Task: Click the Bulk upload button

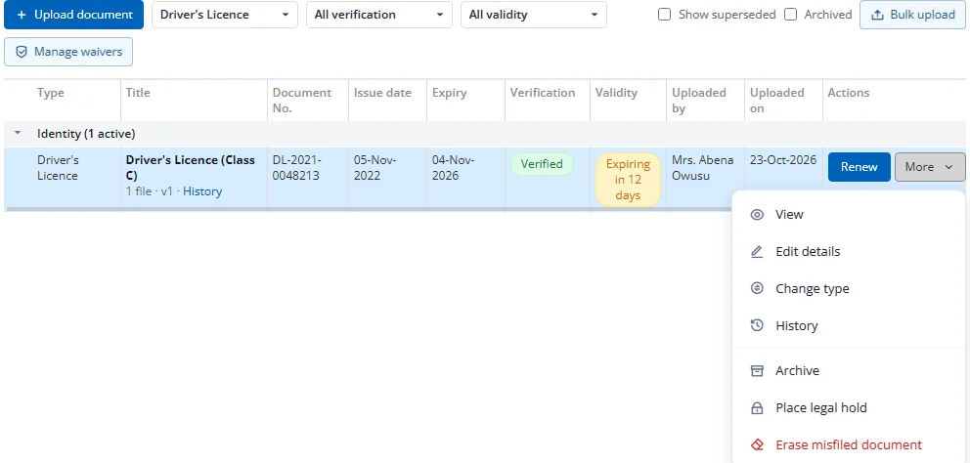Action: coord(912,15)
